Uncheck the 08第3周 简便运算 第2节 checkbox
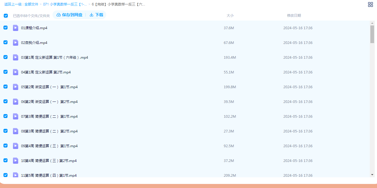This screenshot has width=377, height=188. [5, 131]
